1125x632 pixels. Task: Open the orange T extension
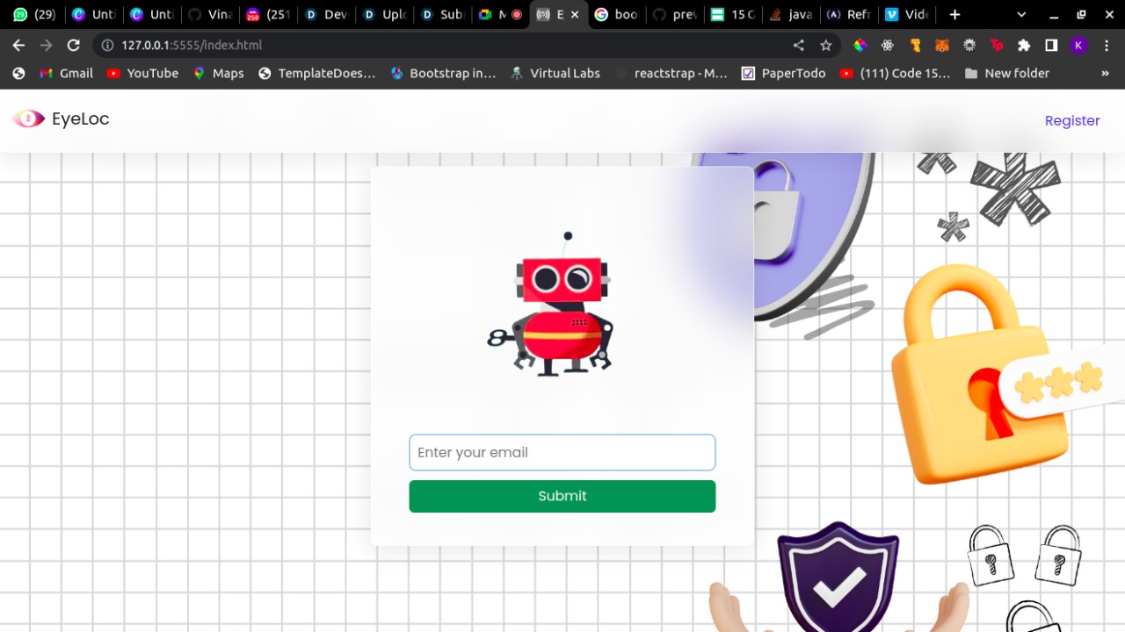point(915,45)
